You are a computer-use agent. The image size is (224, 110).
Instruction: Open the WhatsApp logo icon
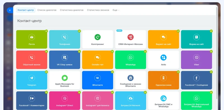130,58
